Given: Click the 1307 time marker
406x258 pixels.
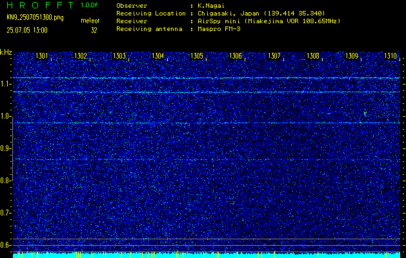Looking at the screenshot, I should tap(274, 55).
